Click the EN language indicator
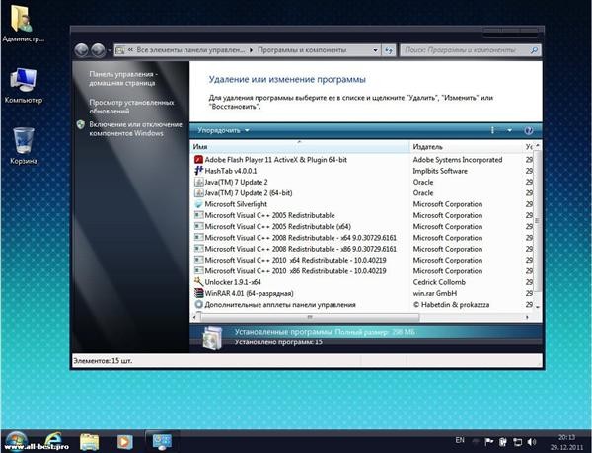Image resolution: width=592 pixels, height=453 pixels. tap(460, 440)
